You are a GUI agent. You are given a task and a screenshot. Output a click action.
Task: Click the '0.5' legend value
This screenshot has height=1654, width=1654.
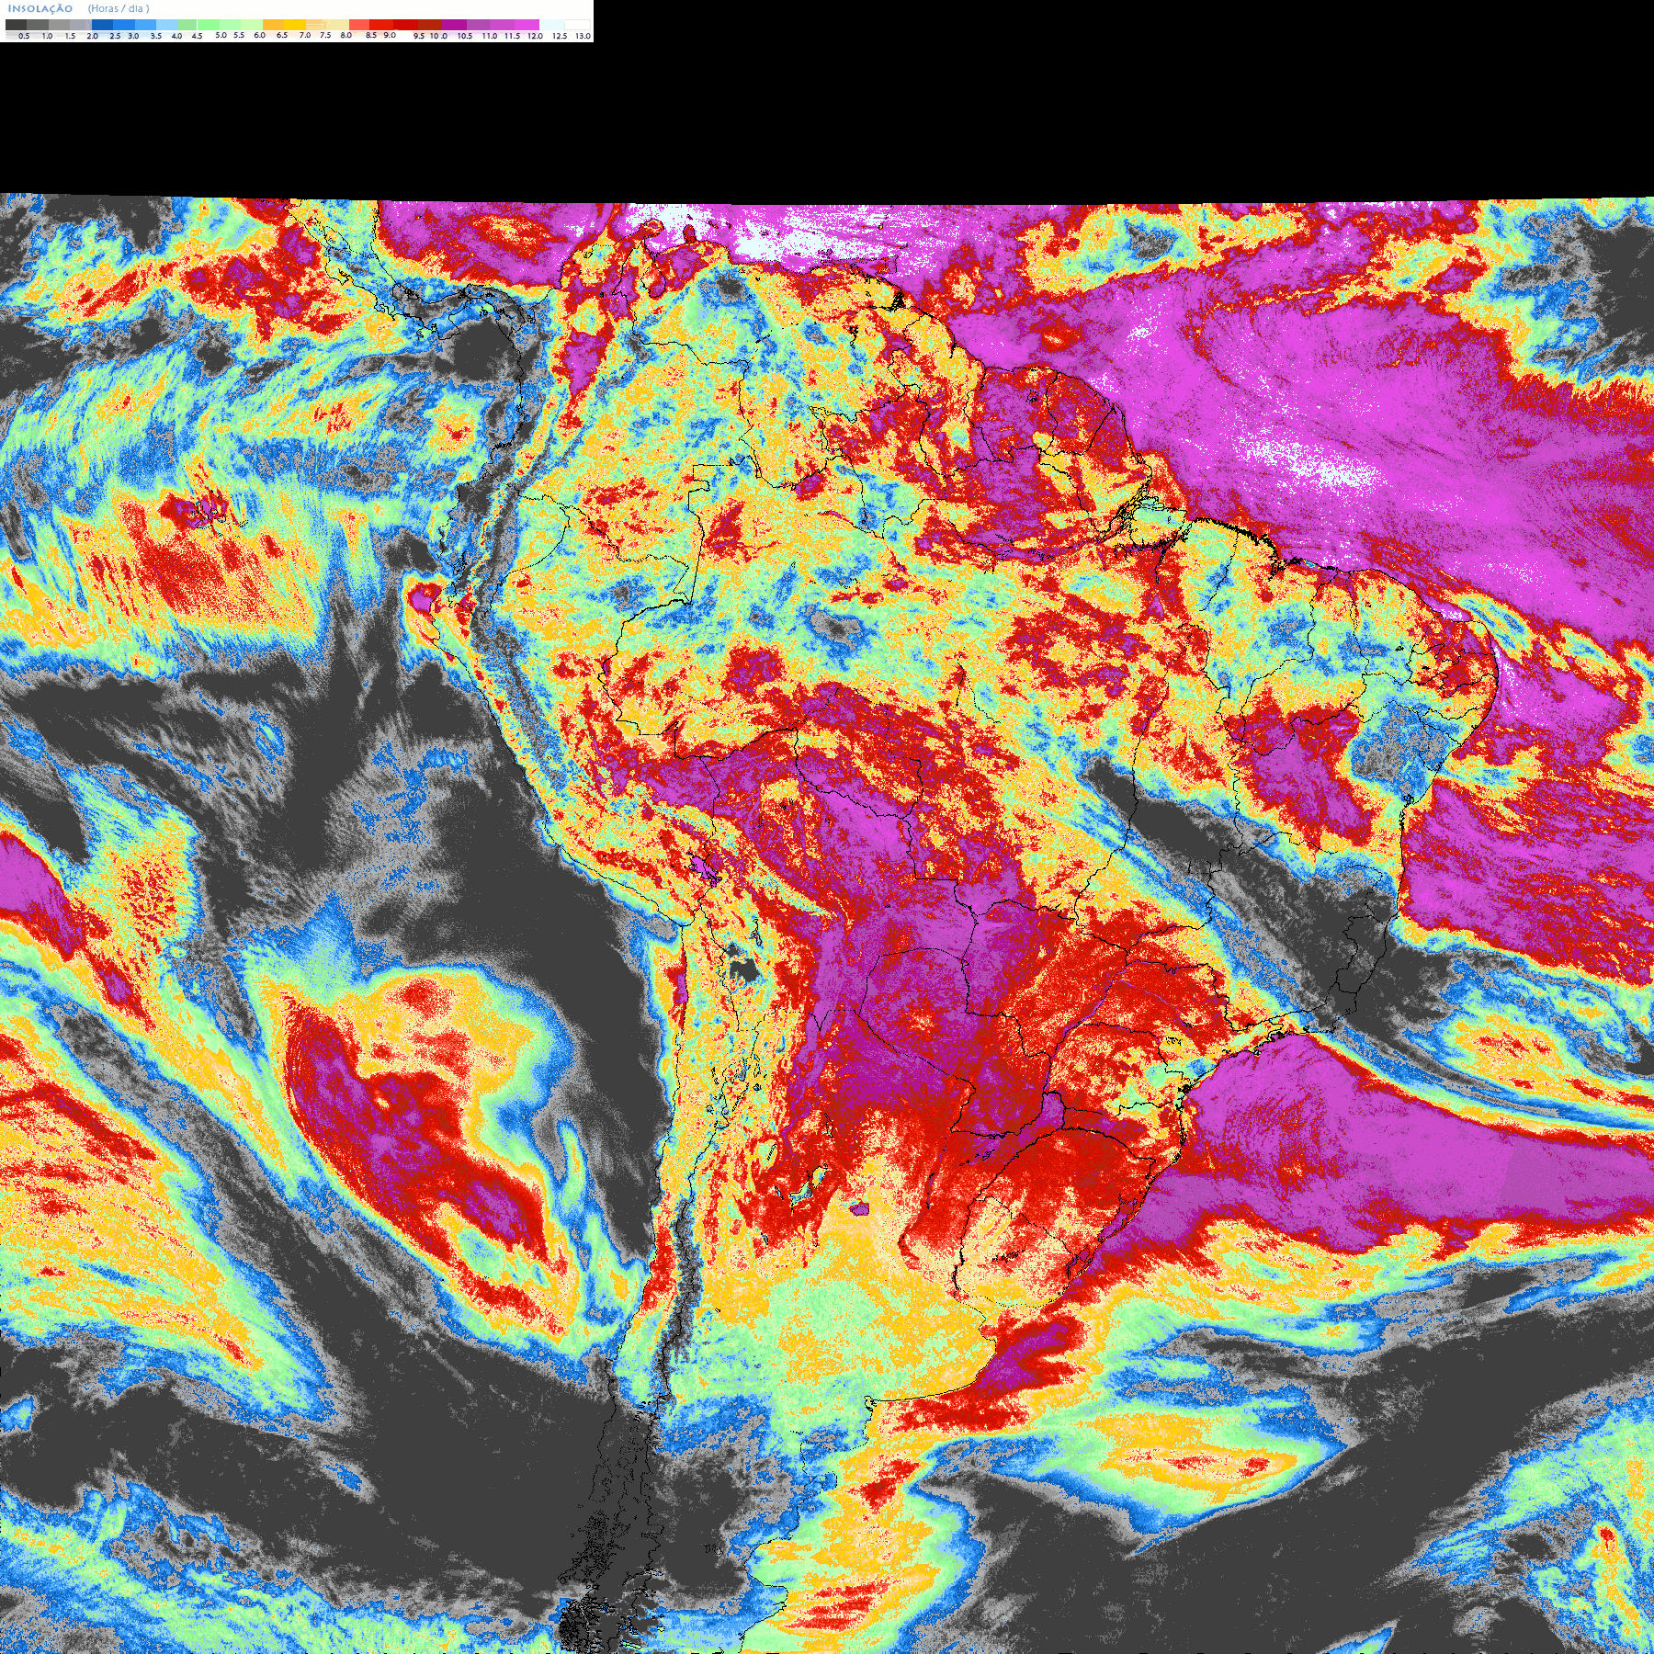[24, 36]
